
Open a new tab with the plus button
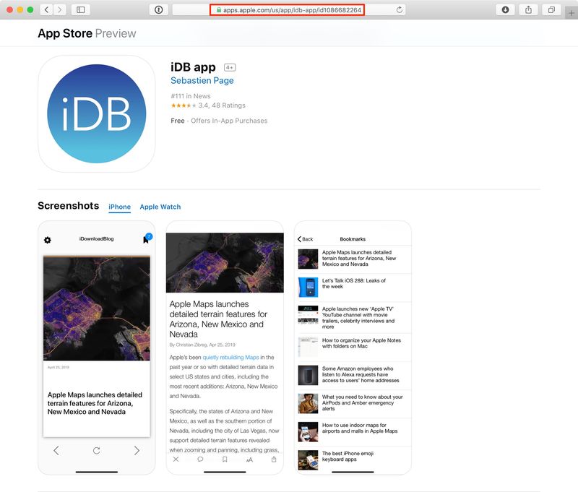(x=571, y=13)
